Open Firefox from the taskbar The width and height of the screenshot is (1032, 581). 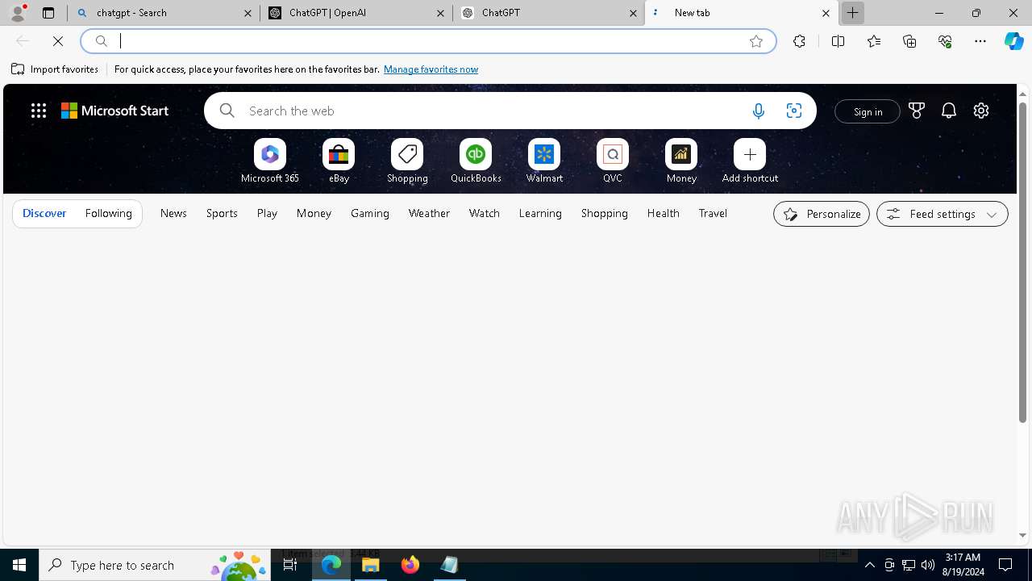click(410, 565)
